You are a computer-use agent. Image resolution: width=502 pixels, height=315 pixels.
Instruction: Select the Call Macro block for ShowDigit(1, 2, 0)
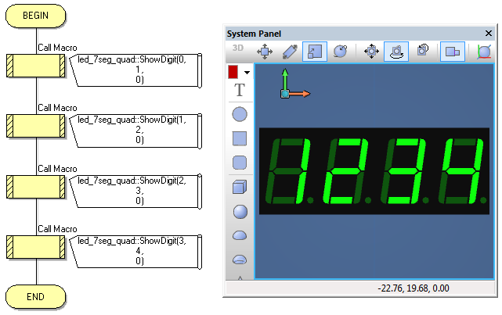tap(35, 126)
